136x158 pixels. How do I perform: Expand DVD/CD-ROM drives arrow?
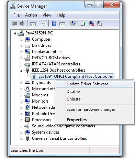(x=21, y=58)
